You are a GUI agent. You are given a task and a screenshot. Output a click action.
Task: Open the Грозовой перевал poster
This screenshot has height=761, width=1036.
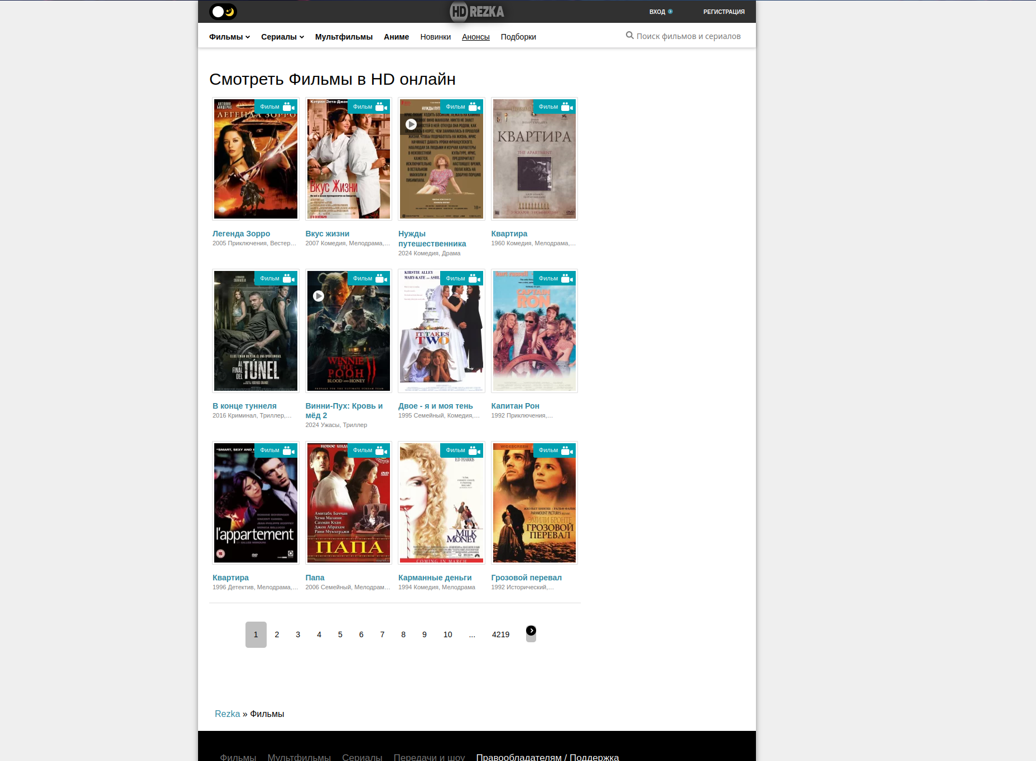(x=534, y=503)
